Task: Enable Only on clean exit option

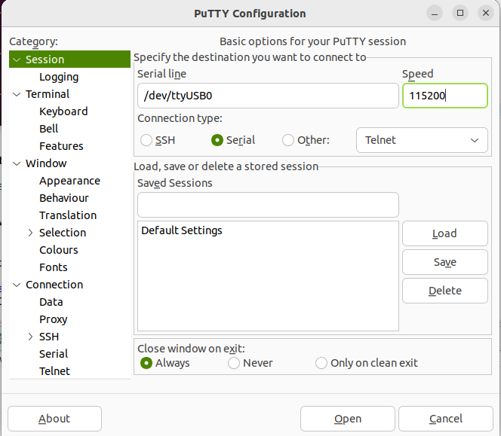Action: pyautogui.click(x=321, y=363)
